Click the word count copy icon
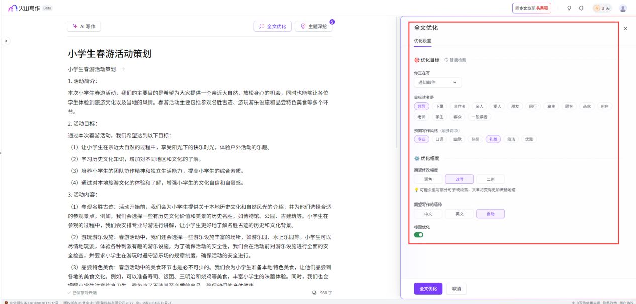636x304 pixels. (314, 292)
